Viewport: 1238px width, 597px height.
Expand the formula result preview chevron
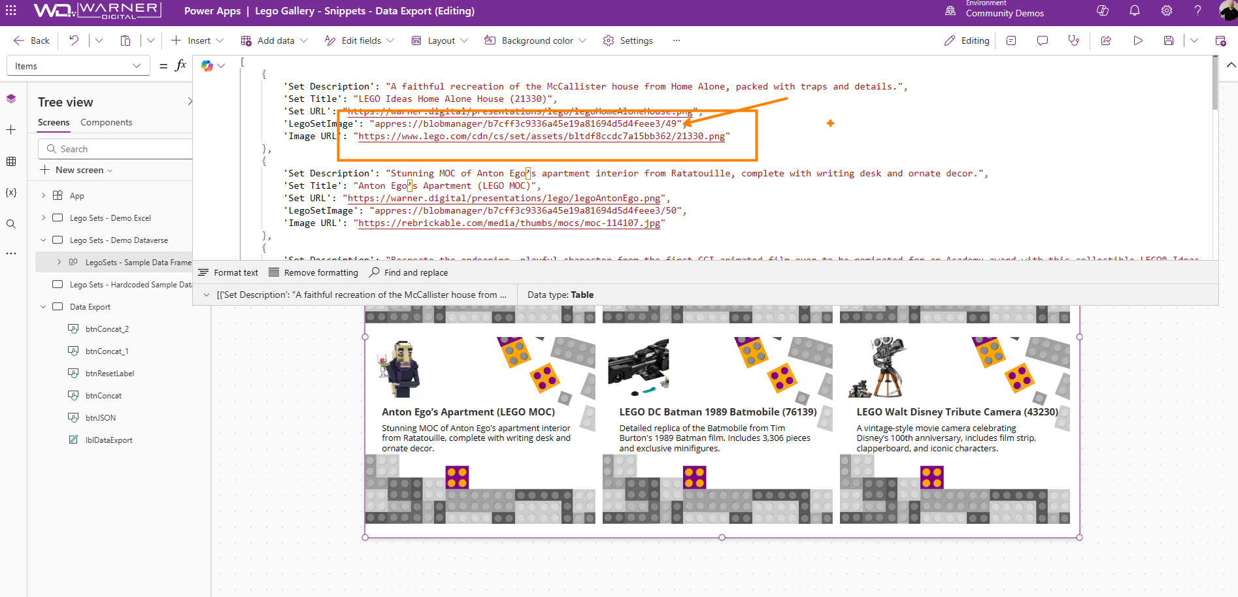click(x=207, y=295)
